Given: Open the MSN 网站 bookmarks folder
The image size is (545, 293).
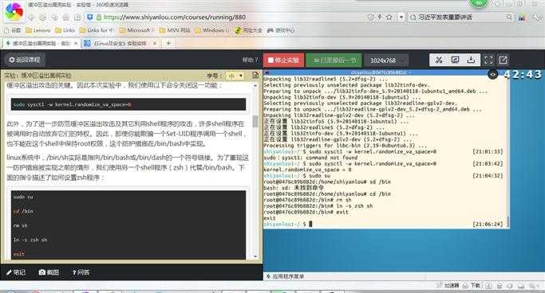Looking at the screenshot, I should pos(175,30).
